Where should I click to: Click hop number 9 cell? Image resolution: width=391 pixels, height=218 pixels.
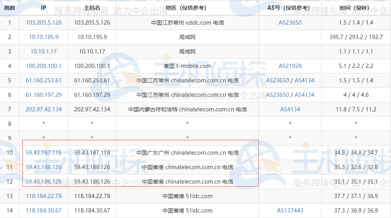[x=9, y=138]
